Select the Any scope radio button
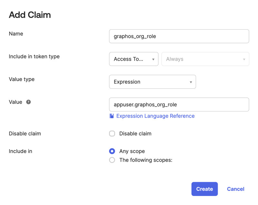 pyautogui.click(x=112, y=151)
